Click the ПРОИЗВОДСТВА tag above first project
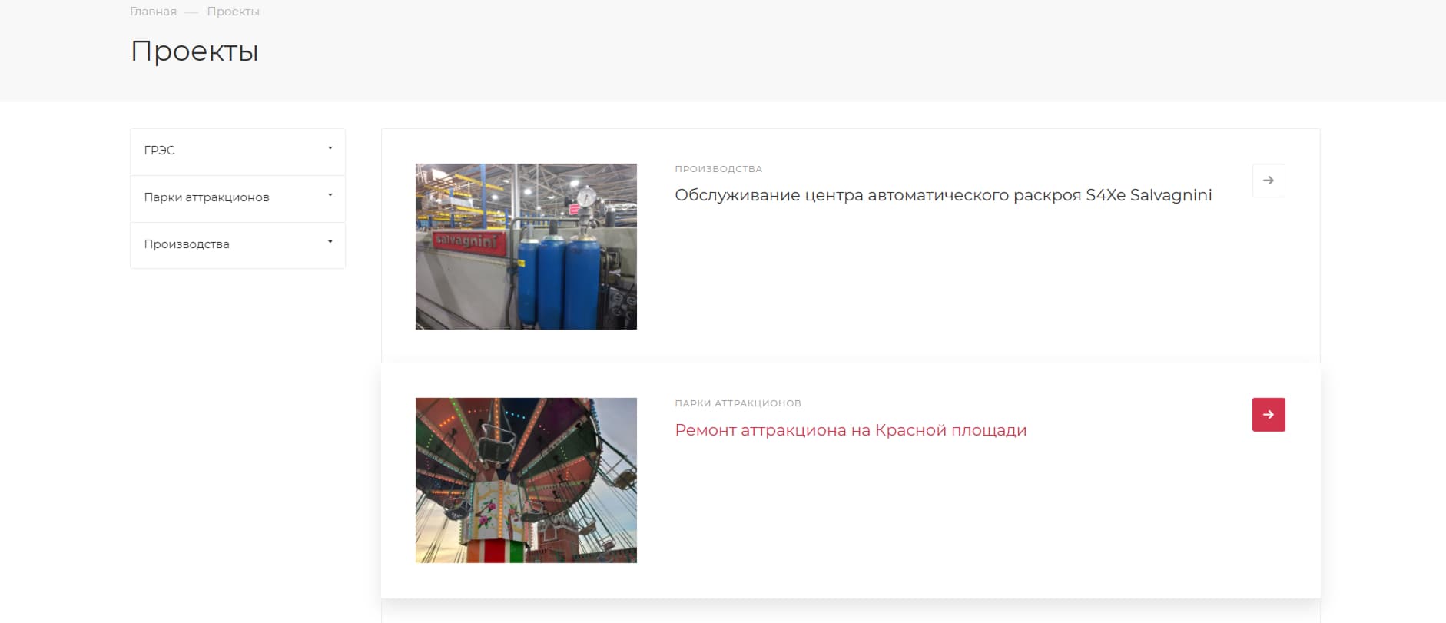This screenshot has width=1446, height=623. [718, 169]
